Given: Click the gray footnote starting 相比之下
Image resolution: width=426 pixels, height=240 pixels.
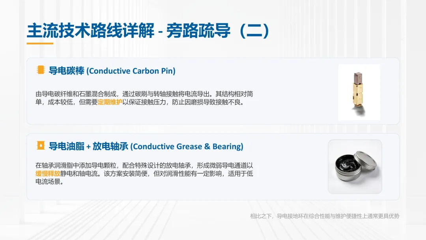Looking at the screenshot, I should pos(325,216).
